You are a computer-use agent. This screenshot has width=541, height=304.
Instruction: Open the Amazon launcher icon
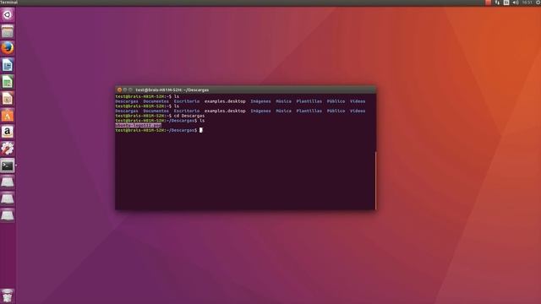[x=8, y=132]
